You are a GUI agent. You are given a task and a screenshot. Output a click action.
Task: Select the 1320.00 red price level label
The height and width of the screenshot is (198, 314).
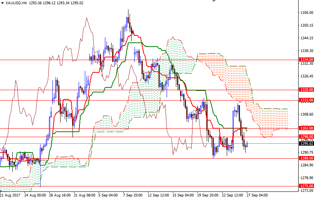[306, 90]
